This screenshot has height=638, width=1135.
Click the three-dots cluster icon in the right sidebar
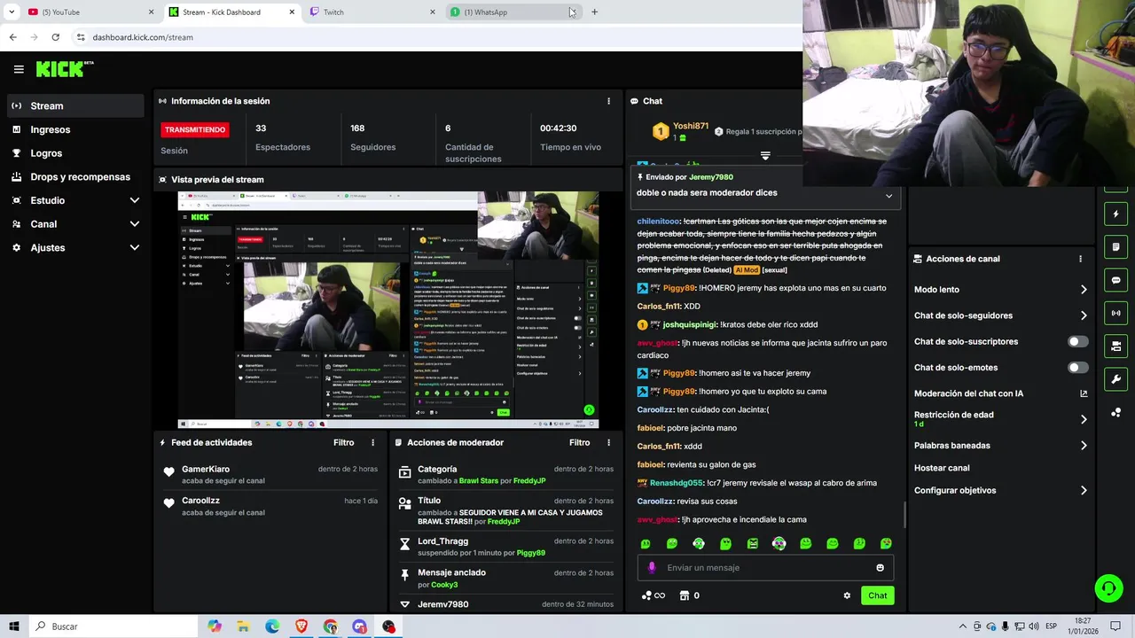[1115, 413]
